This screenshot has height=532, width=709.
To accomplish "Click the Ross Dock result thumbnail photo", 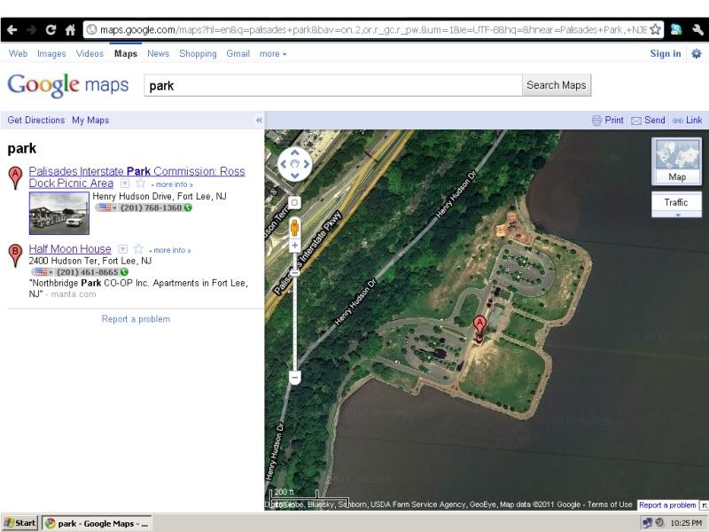I will pos(58,213).
